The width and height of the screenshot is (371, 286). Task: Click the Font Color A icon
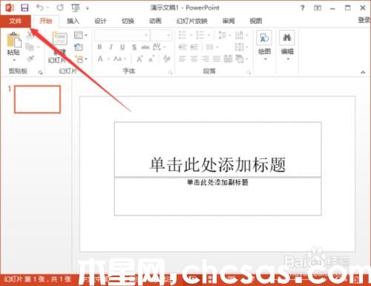pos(100,59)
